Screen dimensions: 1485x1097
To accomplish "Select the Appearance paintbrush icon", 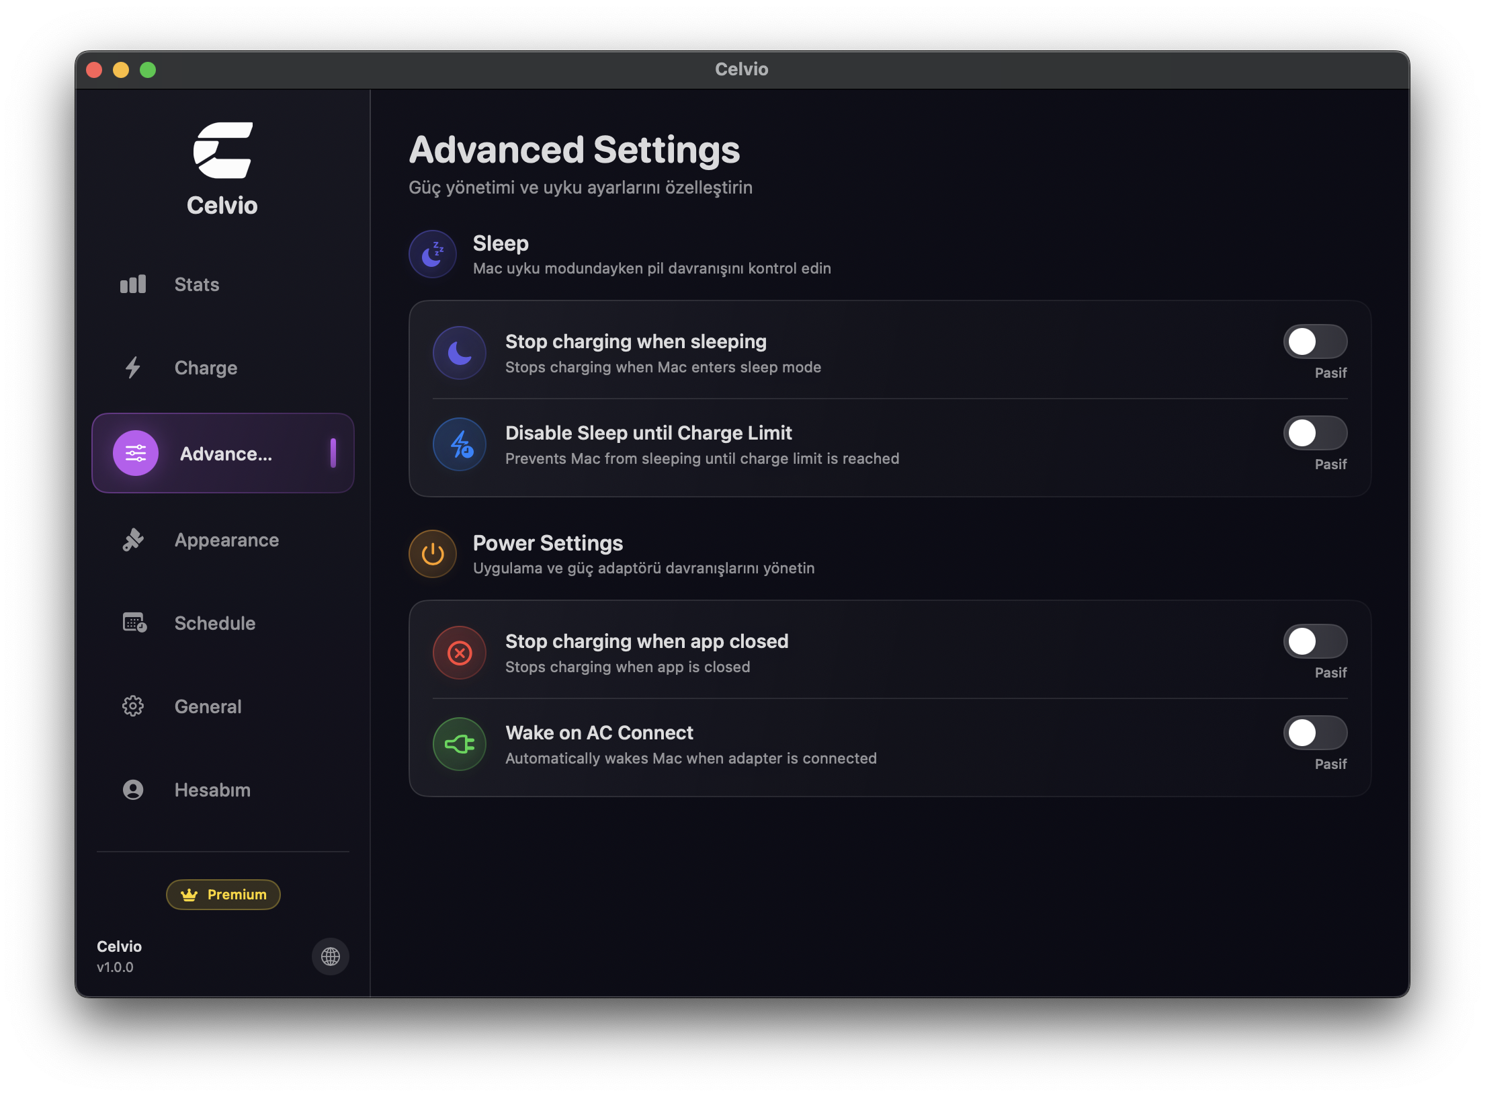I will pyautogui.click(x=132, y=540).
